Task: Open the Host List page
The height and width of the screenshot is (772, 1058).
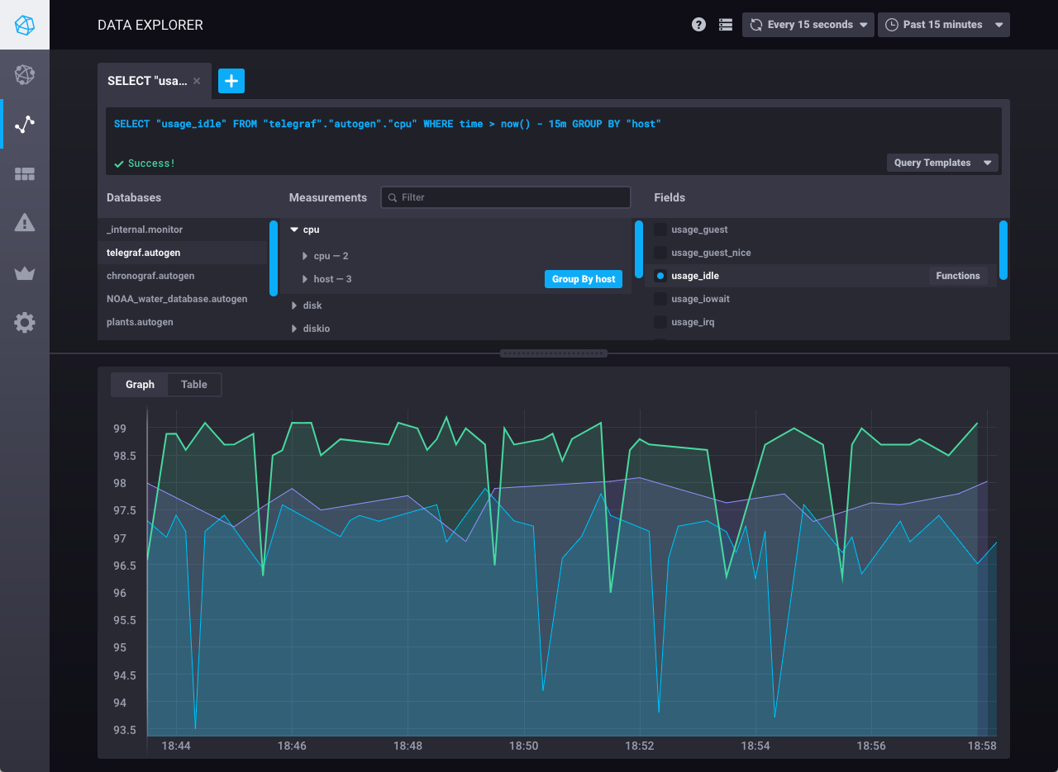Action: pyautogui.click(x=25, y=74)
